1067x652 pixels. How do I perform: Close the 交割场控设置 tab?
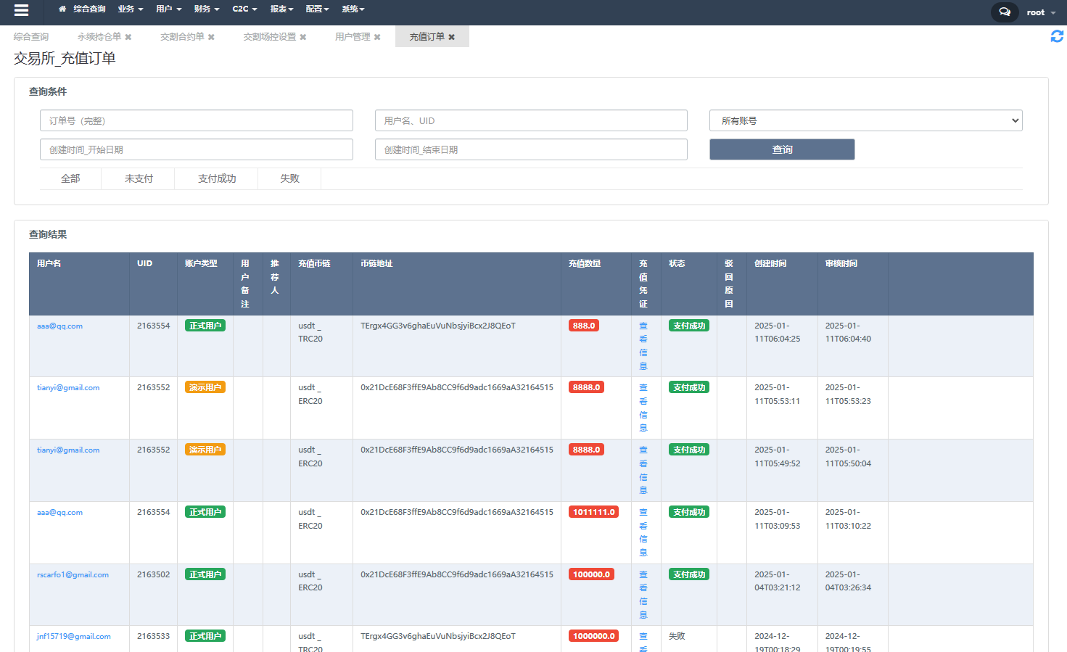303,37
